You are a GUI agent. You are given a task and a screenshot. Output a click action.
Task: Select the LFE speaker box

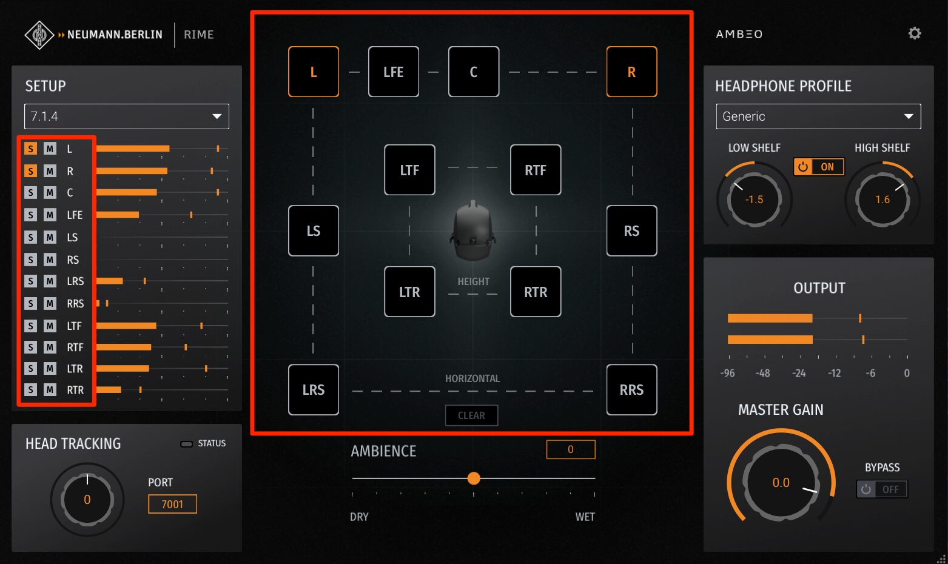393,72
